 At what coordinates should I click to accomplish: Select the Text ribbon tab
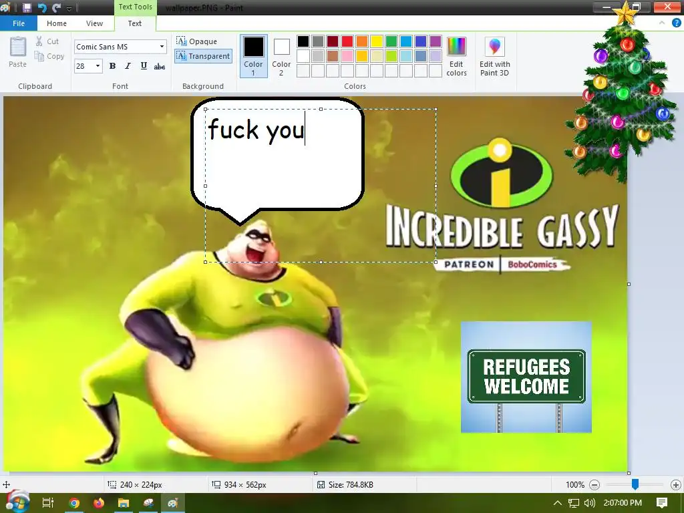(x=135, y=23)
